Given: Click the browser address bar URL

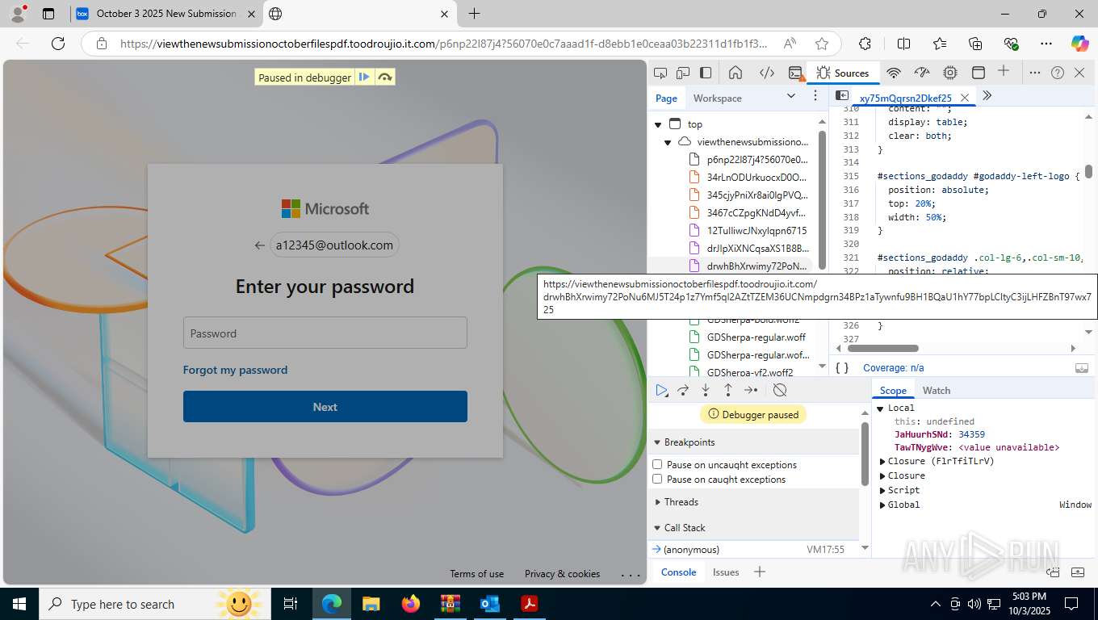Looking at the screenshot, I should coord(443,44).
